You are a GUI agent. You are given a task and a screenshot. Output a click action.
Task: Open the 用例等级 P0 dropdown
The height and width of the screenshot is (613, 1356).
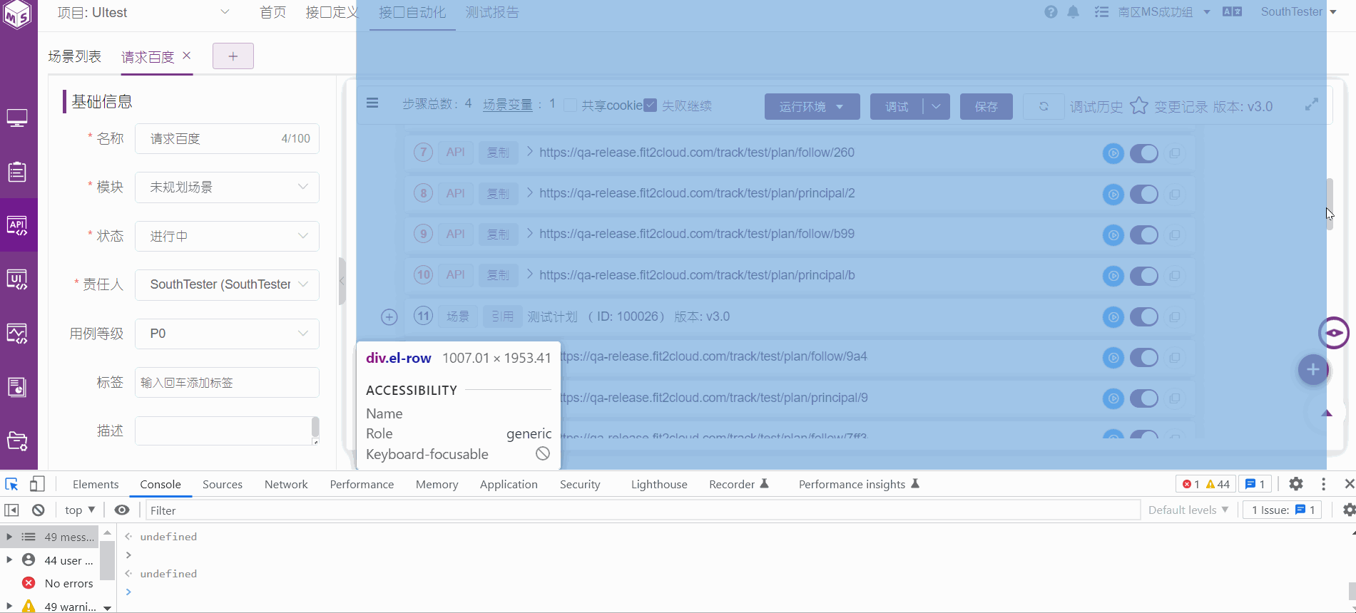point(227,334)
